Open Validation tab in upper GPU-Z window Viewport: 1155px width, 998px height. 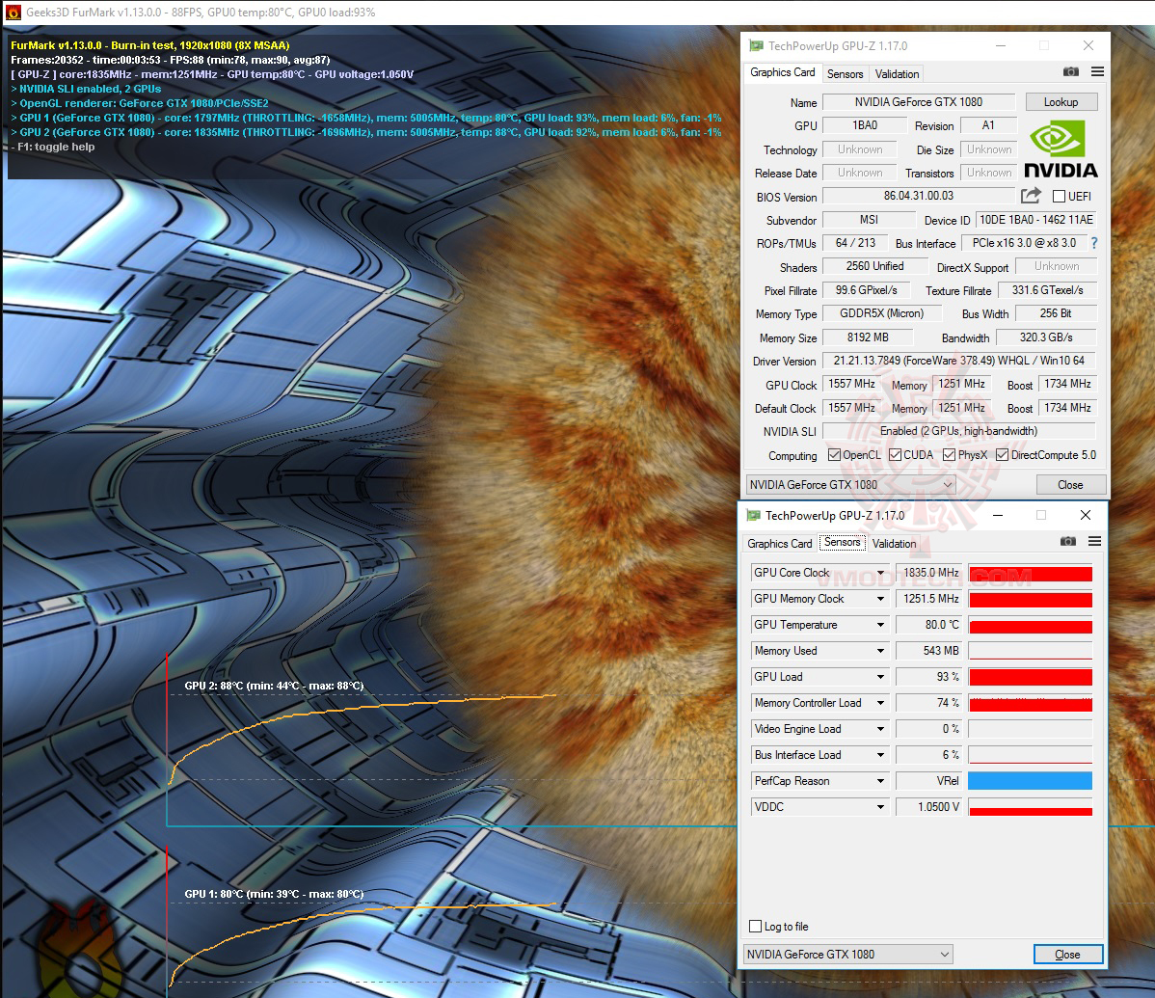coord(897,73)
